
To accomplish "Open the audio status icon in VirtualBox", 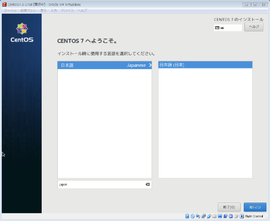I will [x=198, y=216].
